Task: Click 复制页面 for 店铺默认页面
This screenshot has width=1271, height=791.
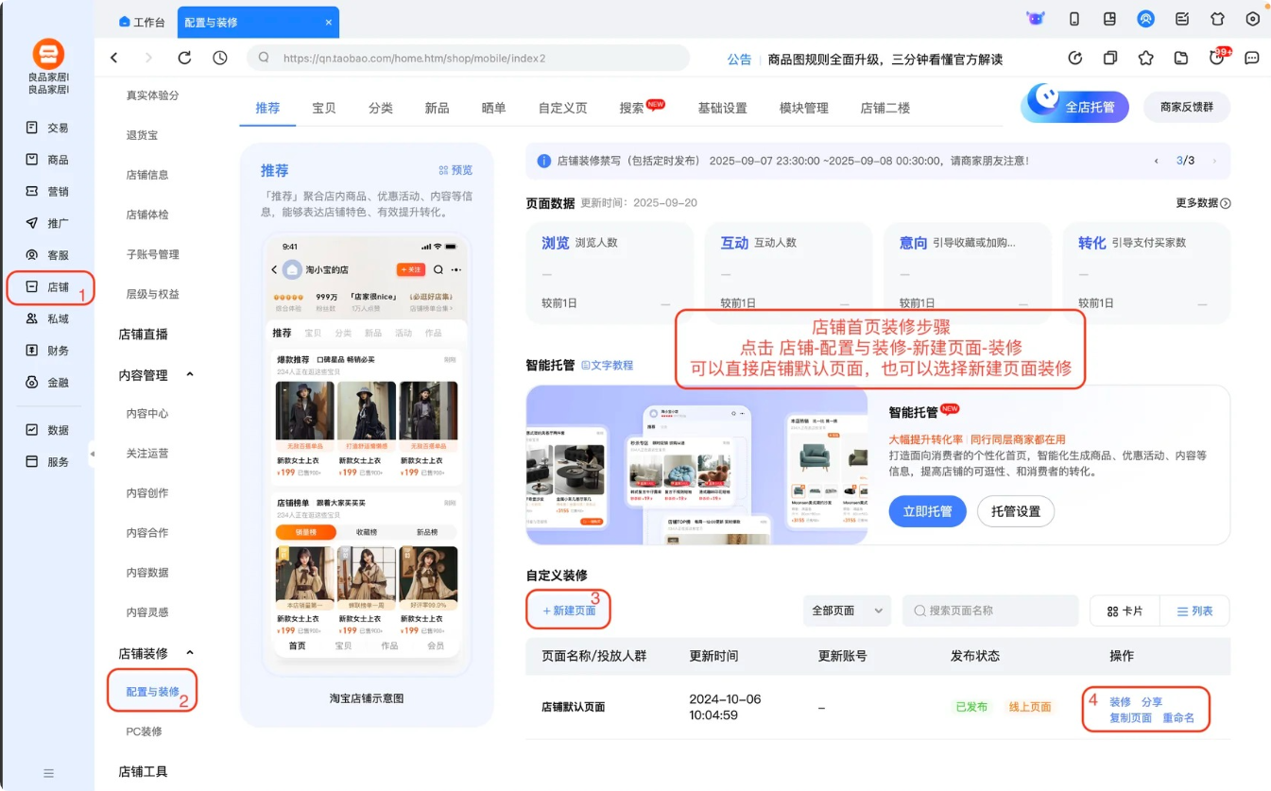Action: 1130,718
